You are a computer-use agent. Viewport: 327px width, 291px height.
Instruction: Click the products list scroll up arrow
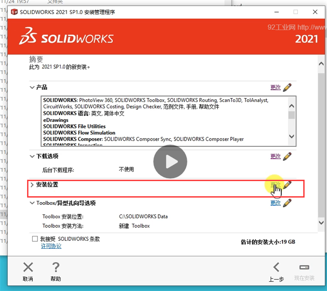click(292, 106)
